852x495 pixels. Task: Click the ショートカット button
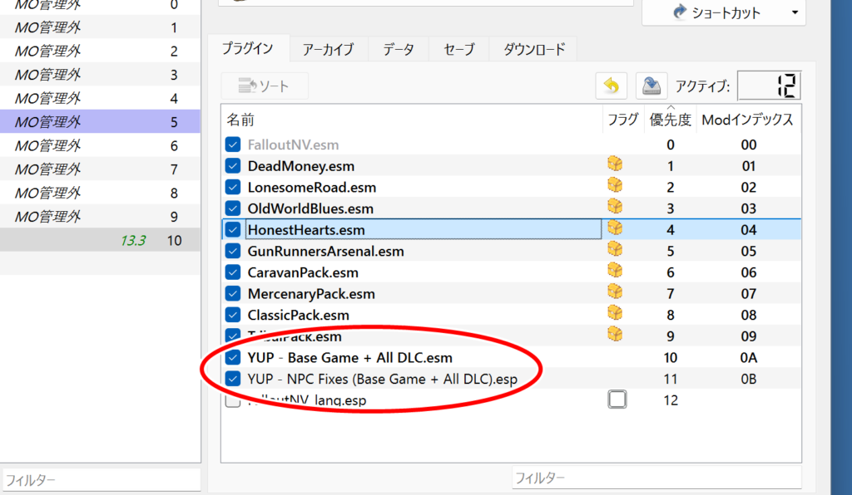[716, 13]
